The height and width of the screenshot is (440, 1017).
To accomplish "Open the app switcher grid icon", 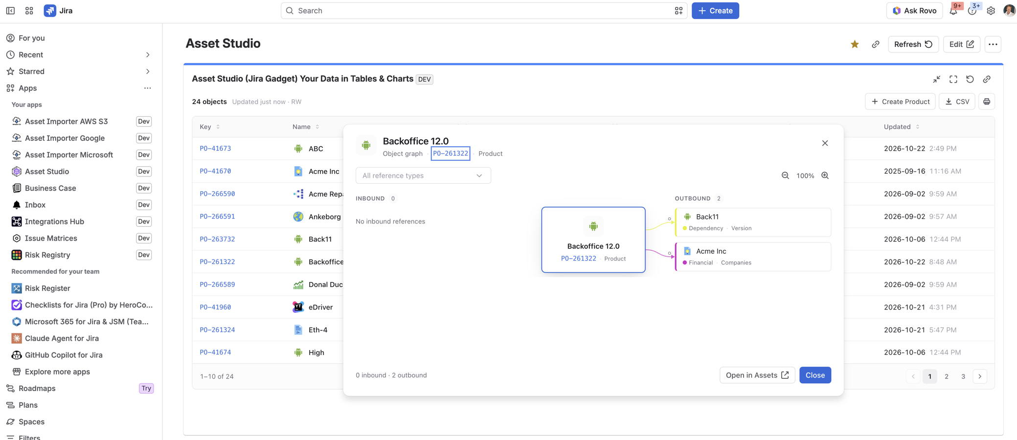I will (29, 10).
